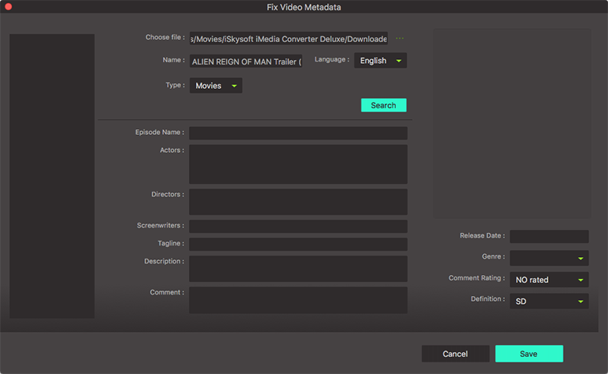Expand the Comment Rating dropdown
This screenshot has height=374, width=608.
(549, 280)
